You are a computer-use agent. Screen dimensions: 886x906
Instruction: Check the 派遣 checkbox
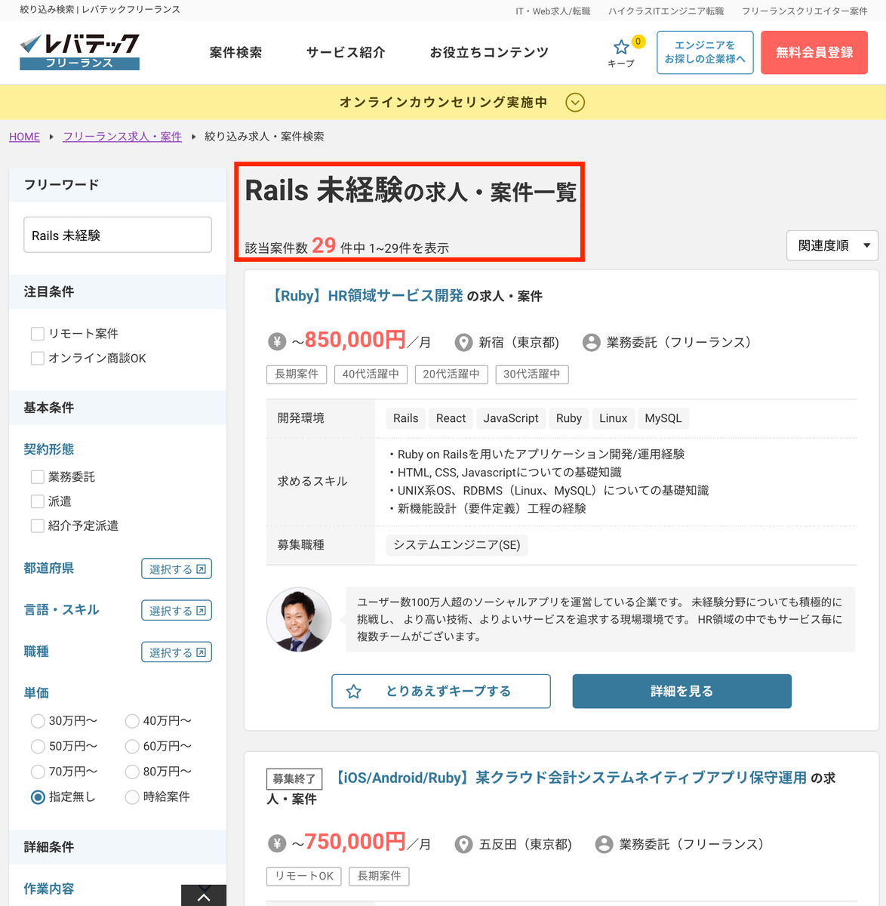37,501
